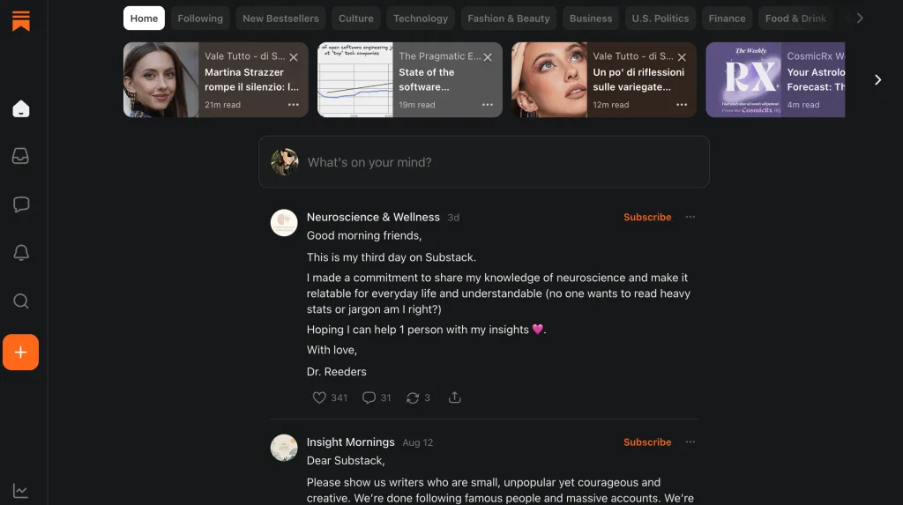The image size is (903, 505).
Task: Switch to the Following tab
Action: (200, 19)
